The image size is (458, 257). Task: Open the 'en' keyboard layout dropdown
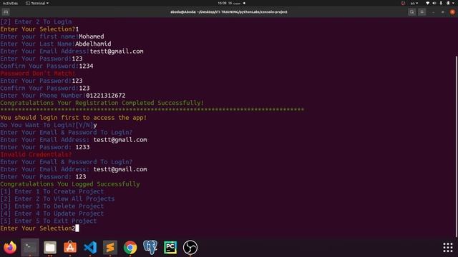click(414, 3)
